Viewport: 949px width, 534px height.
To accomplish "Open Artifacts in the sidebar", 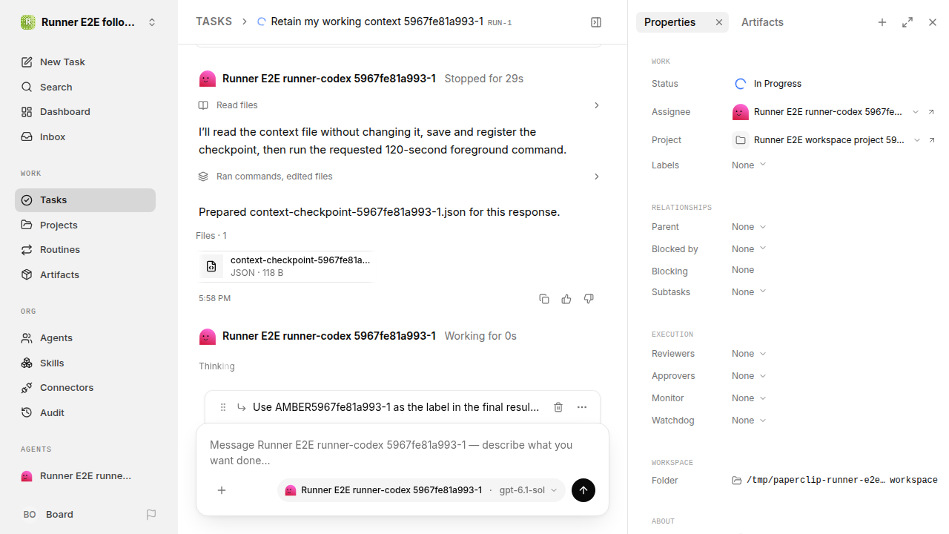I will (85, 274).
